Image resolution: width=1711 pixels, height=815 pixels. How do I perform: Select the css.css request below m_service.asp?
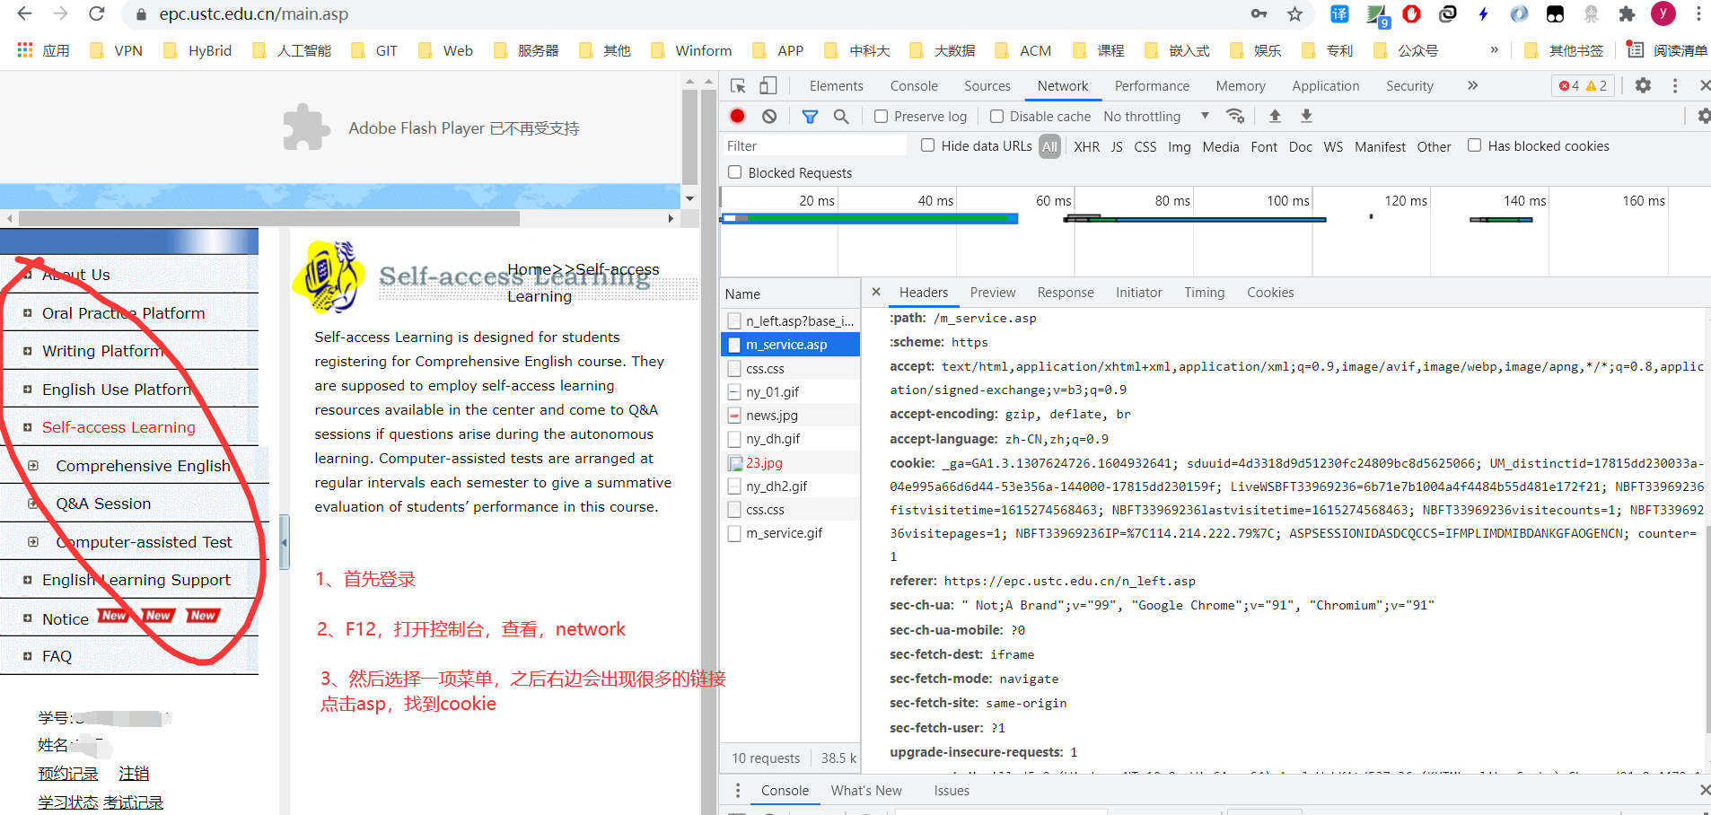(790, 368)
